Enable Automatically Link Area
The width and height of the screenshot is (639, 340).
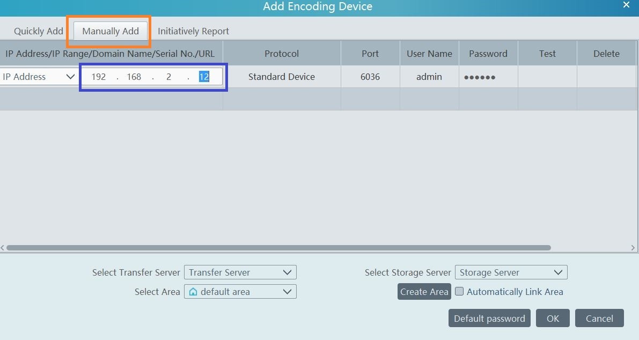click(459, 291)
